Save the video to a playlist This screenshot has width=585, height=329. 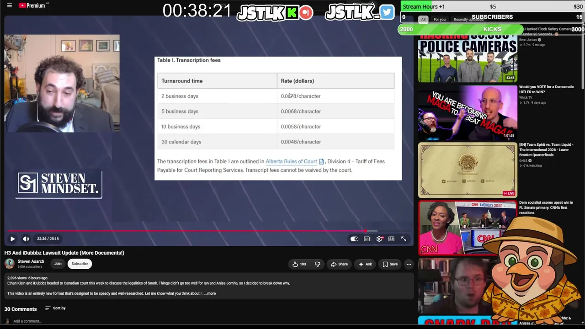click(390, 264)
